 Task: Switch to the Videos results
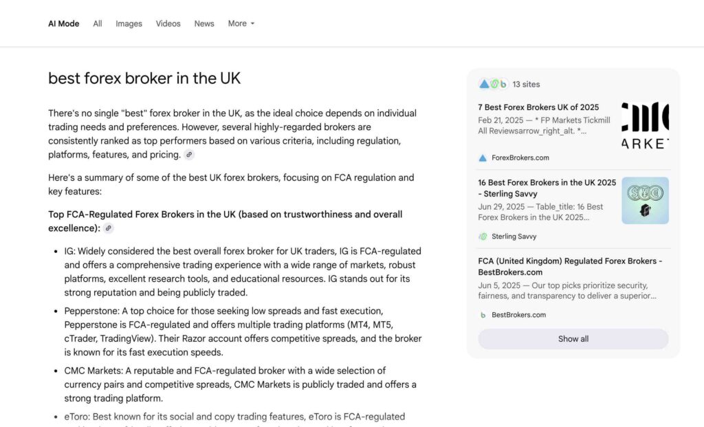pyautogui.click(x=168, y=23)
